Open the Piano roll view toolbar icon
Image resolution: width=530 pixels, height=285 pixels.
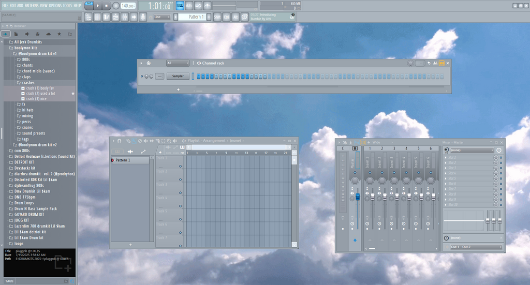click(107, 17)
